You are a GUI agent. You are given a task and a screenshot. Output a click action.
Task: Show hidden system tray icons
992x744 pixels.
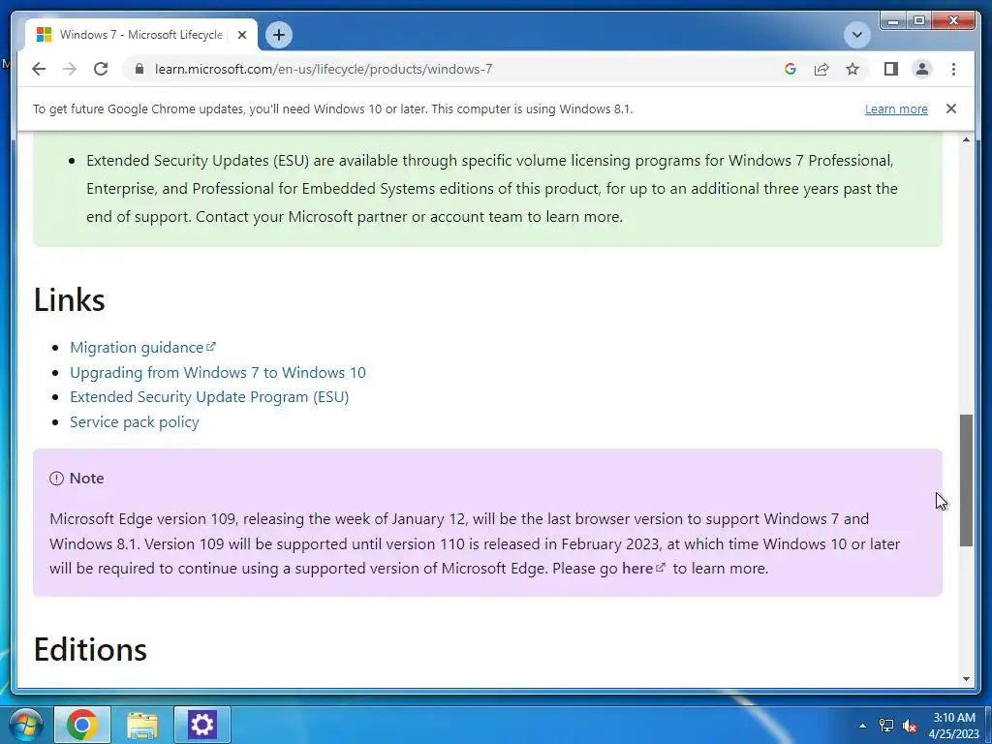coord(862,726)
